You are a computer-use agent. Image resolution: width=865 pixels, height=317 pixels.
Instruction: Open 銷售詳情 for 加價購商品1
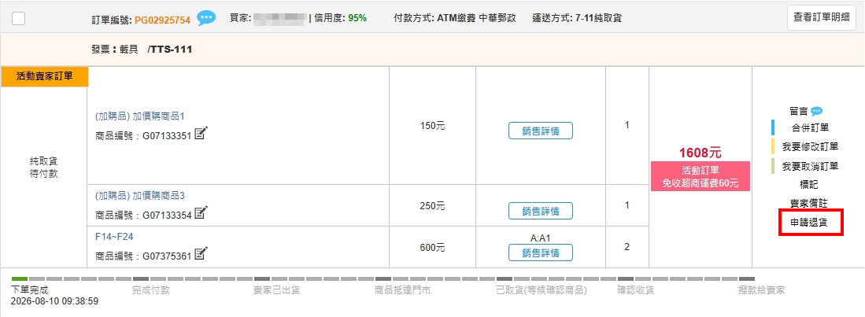tap(541, 131)
